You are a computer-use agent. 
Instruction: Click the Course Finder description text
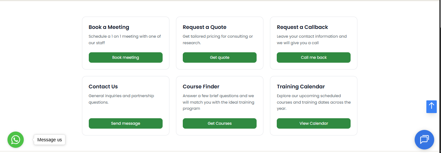[x=219, y=102]
